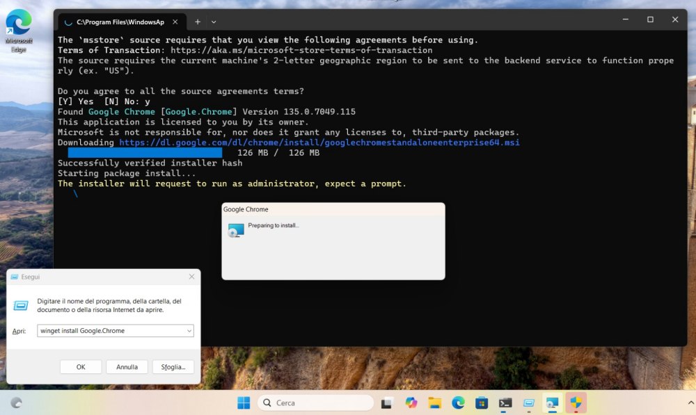Click the Windows Start button
Screen dimensions: 696x415
243,402
